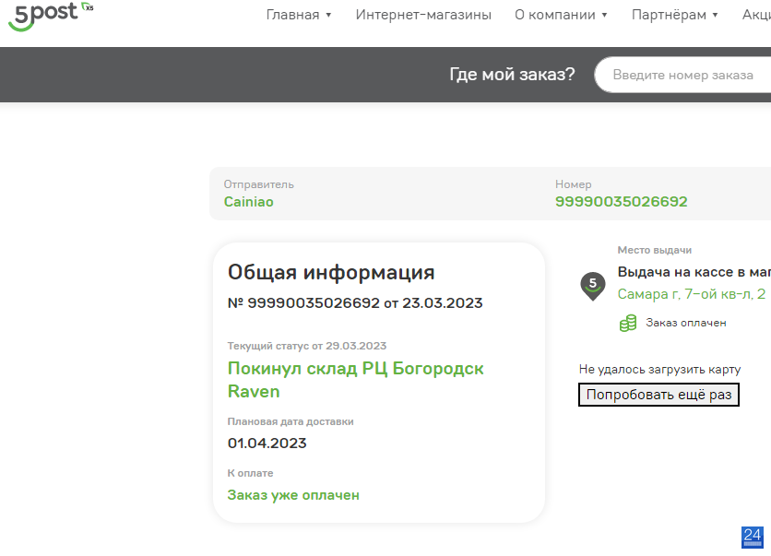Click the Общая информация heading

click(331, 272)
